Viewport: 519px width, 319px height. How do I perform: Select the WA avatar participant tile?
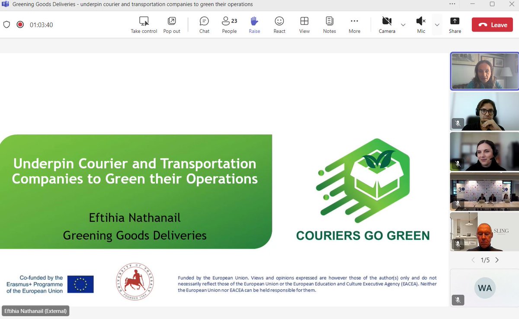point(484,288)
